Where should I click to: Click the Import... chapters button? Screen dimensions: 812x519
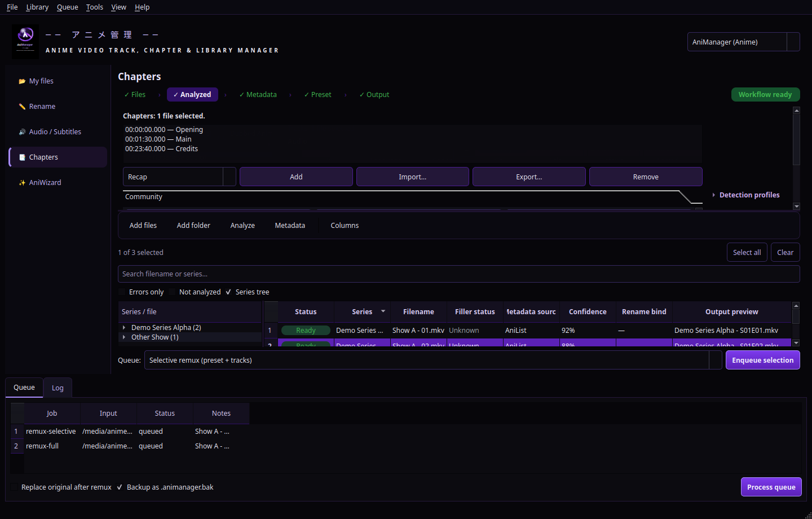(413, 177)
